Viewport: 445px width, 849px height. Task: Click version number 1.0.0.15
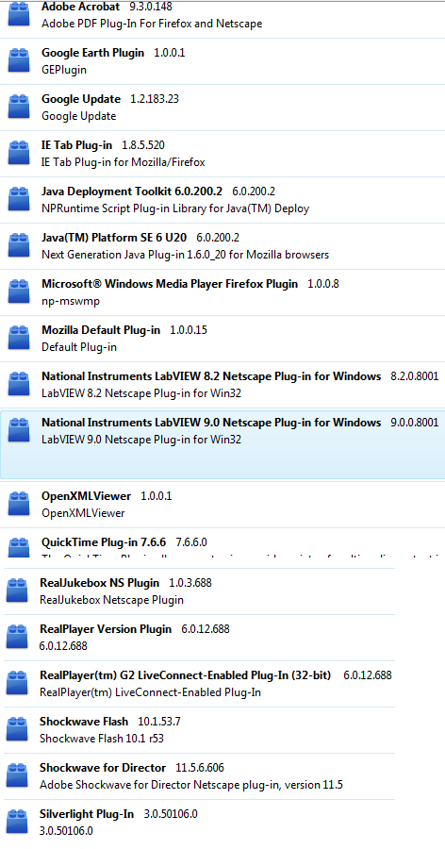tap(189, 330)
